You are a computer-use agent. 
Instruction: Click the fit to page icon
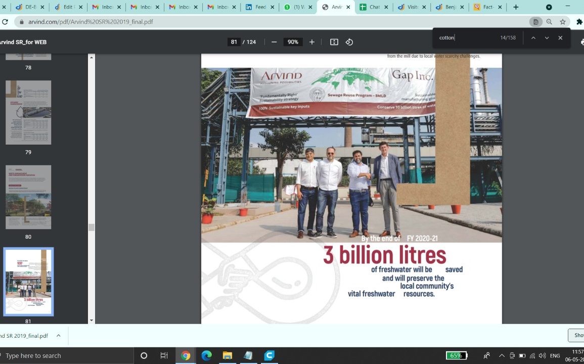point(334,42)
